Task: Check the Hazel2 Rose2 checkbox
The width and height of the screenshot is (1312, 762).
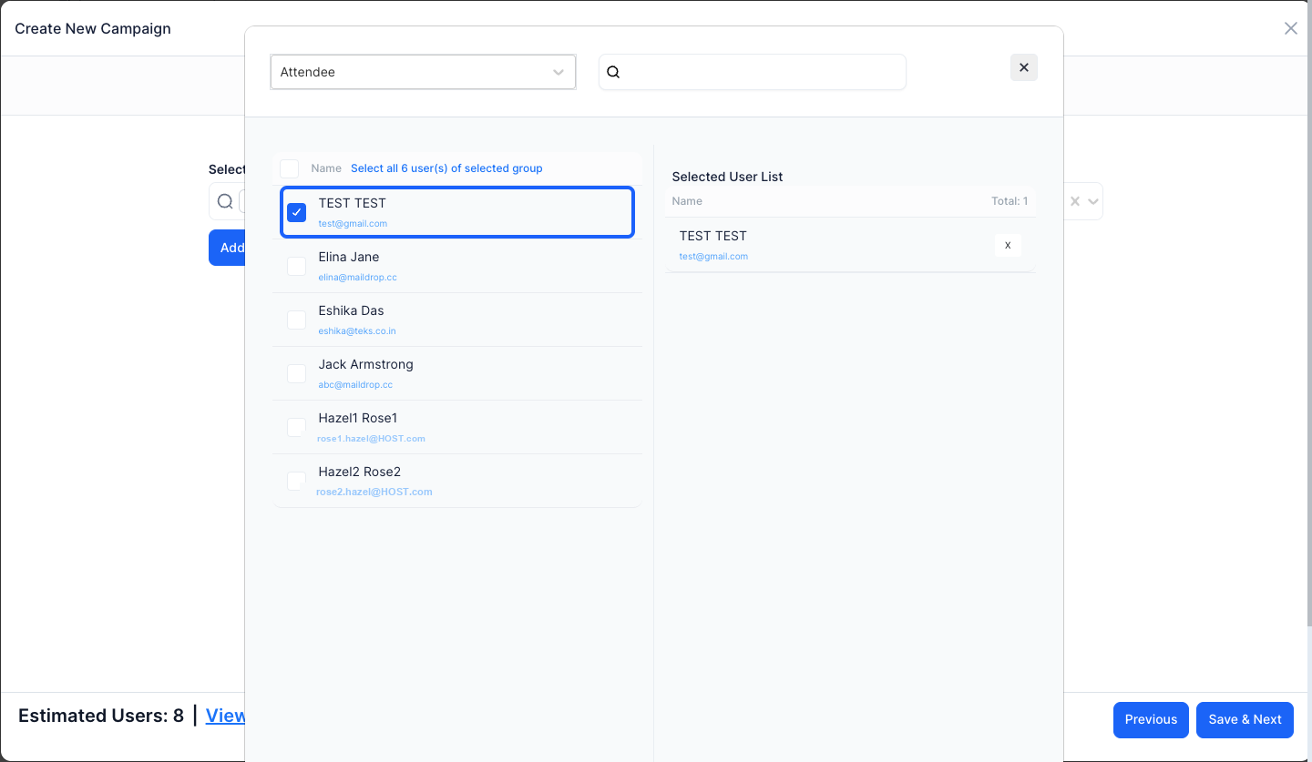Action: coord(296,481)
